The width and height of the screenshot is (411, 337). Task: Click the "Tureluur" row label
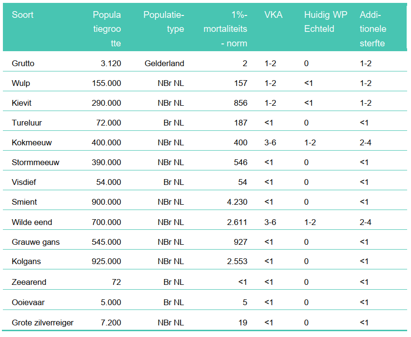click(27, 123)
